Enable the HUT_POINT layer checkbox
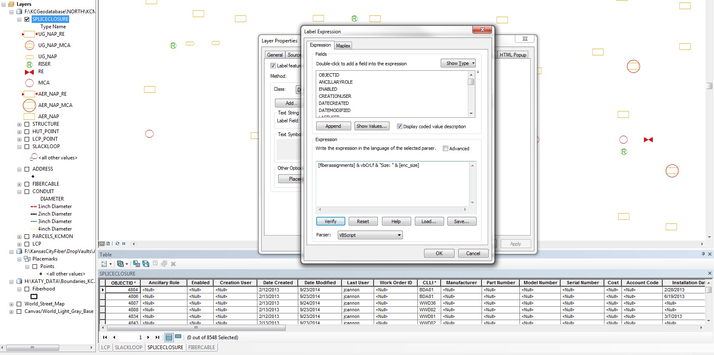The height and width of the screenshot is (355, 714). tap(27, 132)
